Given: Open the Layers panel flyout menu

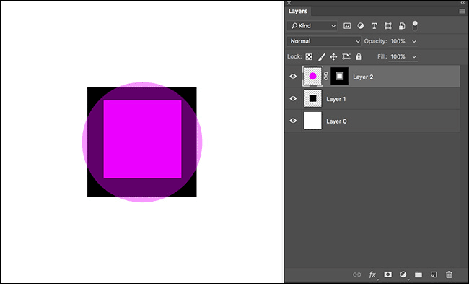Looking at the screenshot, I should click(x=462, y=11).
